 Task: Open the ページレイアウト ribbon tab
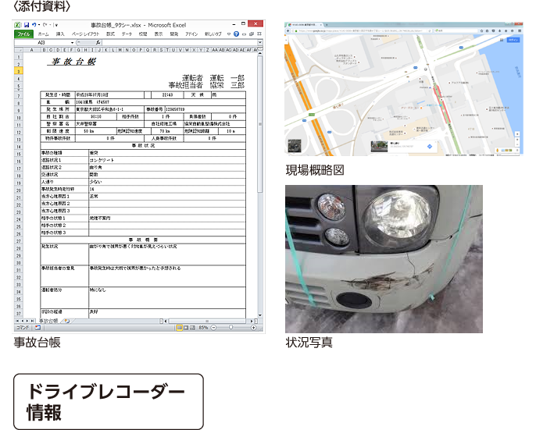85,34
